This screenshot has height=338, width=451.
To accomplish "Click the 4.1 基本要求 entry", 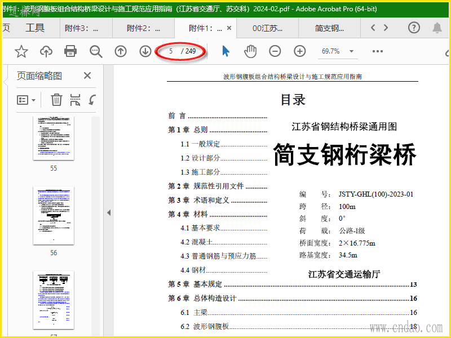I will coord(224,228).
